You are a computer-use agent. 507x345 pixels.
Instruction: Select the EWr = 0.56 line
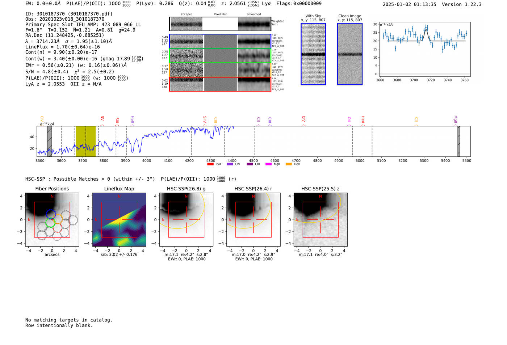[x=76, y=65]
